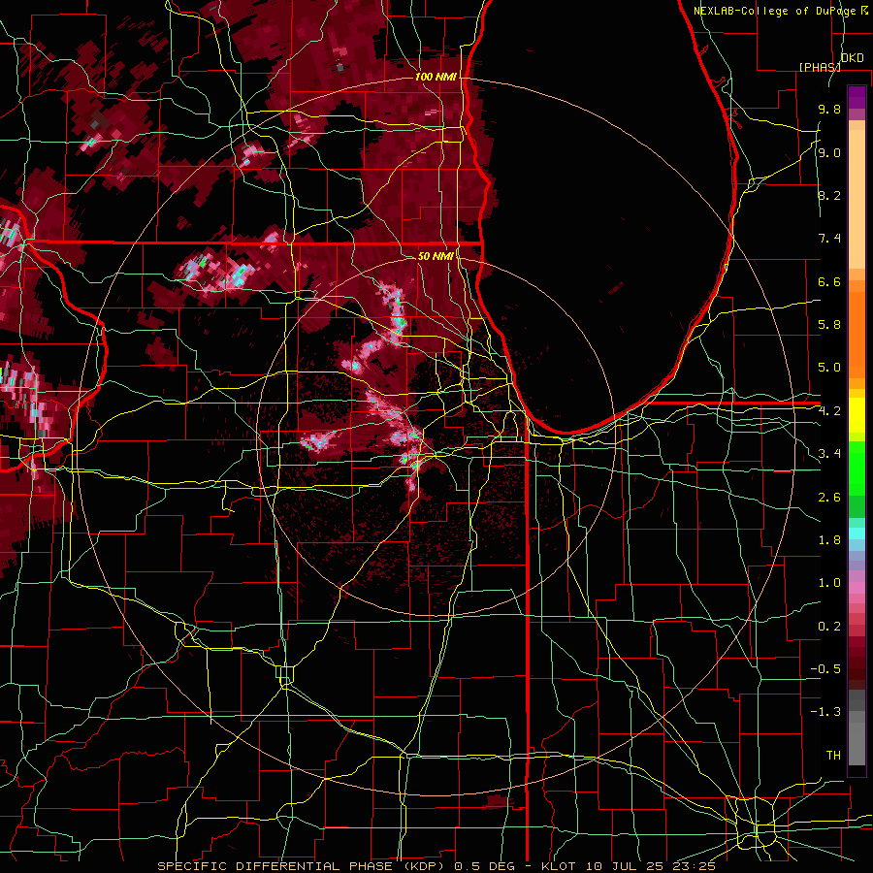Click the KDP product caption at bottom
Screen dimensions: 873x873
pos(436,866)
